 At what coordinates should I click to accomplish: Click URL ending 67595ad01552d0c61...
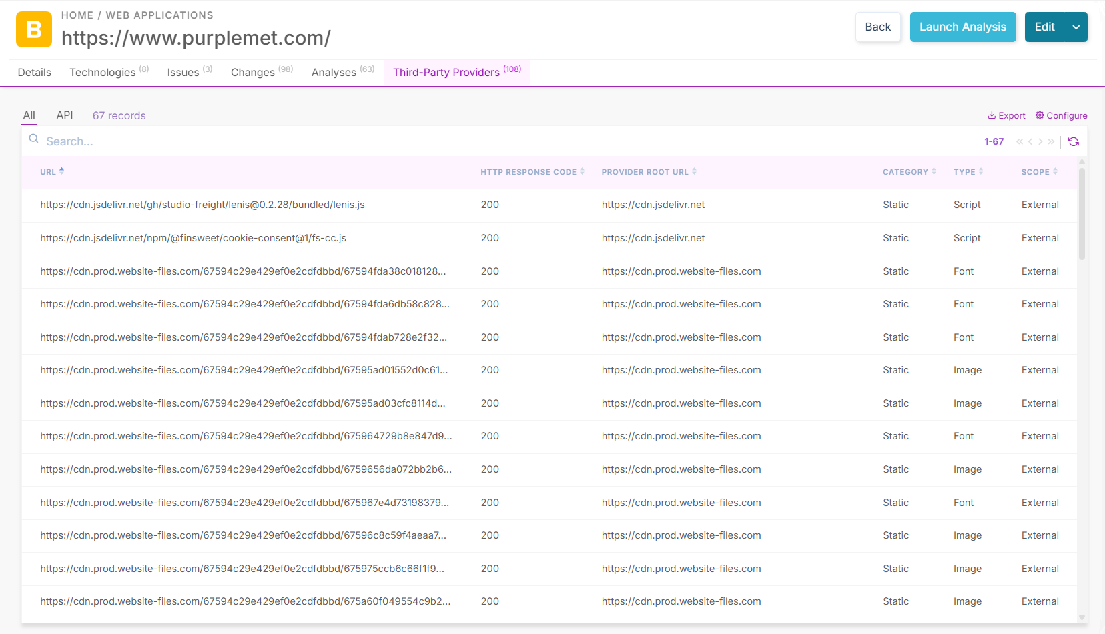[x=244, y=370]
